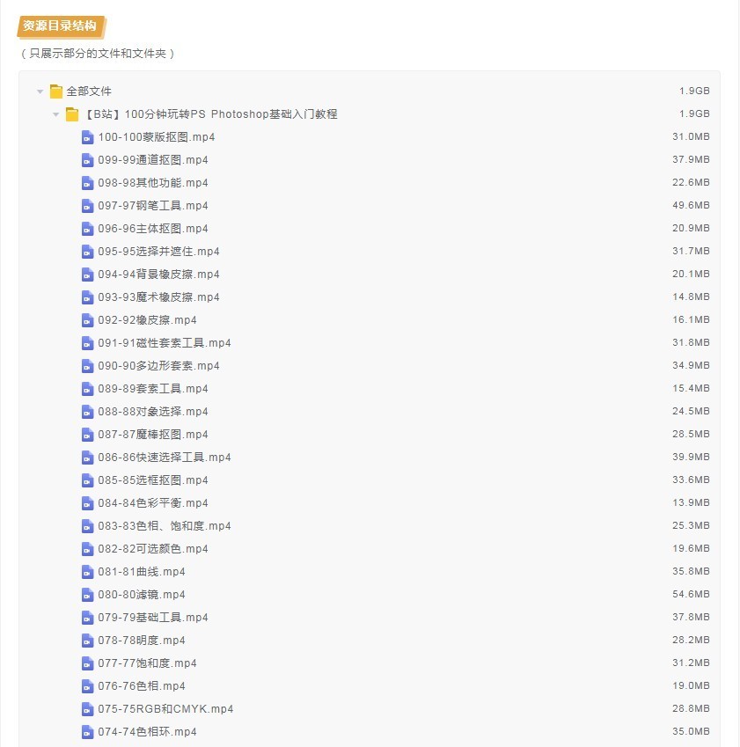Select file name 095-95选择并遮住.mp4

[x=158, y=252]
